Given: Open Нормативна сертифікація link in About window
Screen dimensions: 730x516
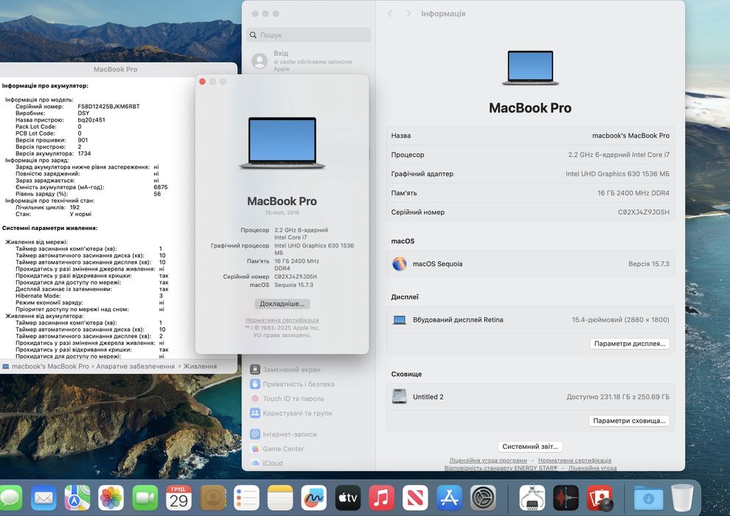Looking at the screenshot, I should coord(282,320).
